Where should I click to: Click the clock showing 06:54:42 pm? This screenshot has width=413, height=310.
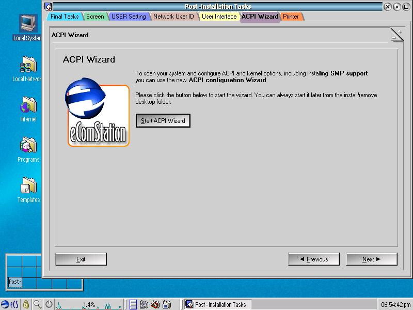395,305
